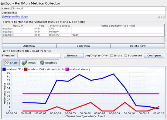Click the localhost CPU legend label
The width and height of the screenshot is (167, 120).
(x=14, y=69)
